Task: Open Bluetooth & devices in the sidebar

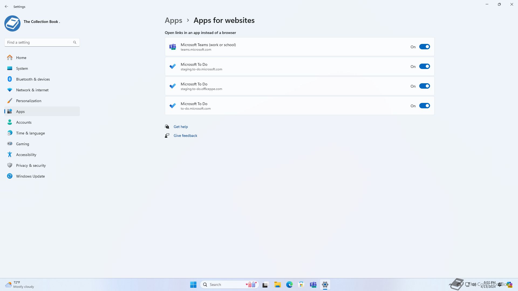Action: click(x=42, y=79)
